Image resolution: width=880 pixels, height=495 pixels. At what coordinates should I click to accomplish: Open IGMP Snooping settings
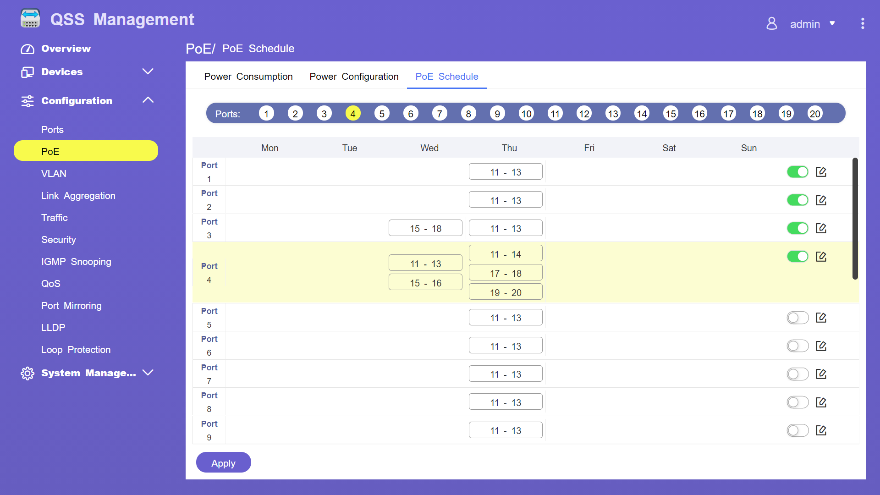click(x=76, y=262)
